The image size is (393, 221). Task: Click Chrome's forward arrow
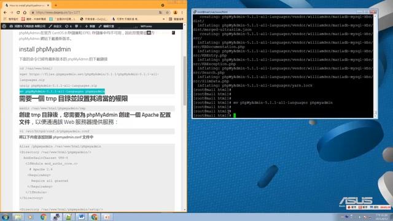(12, 12)
